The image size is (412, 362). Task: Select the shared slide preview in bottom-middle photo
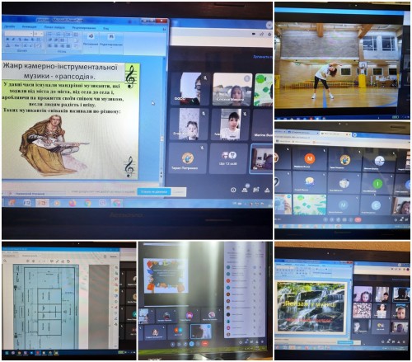[x=166, y=275]
